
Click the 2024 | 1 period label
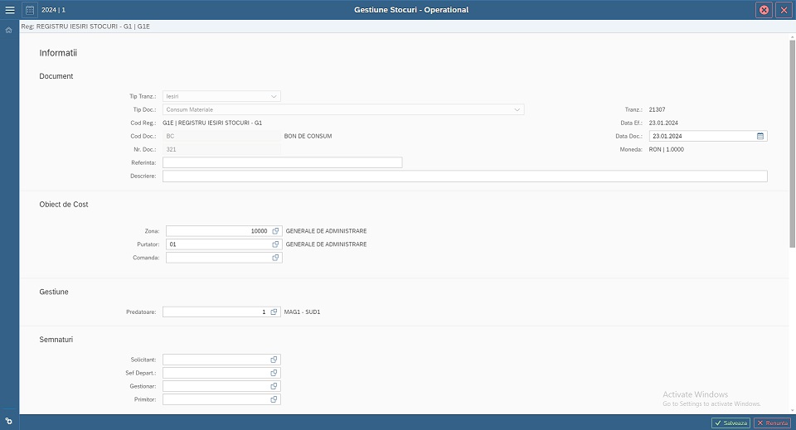click(53, 10)
